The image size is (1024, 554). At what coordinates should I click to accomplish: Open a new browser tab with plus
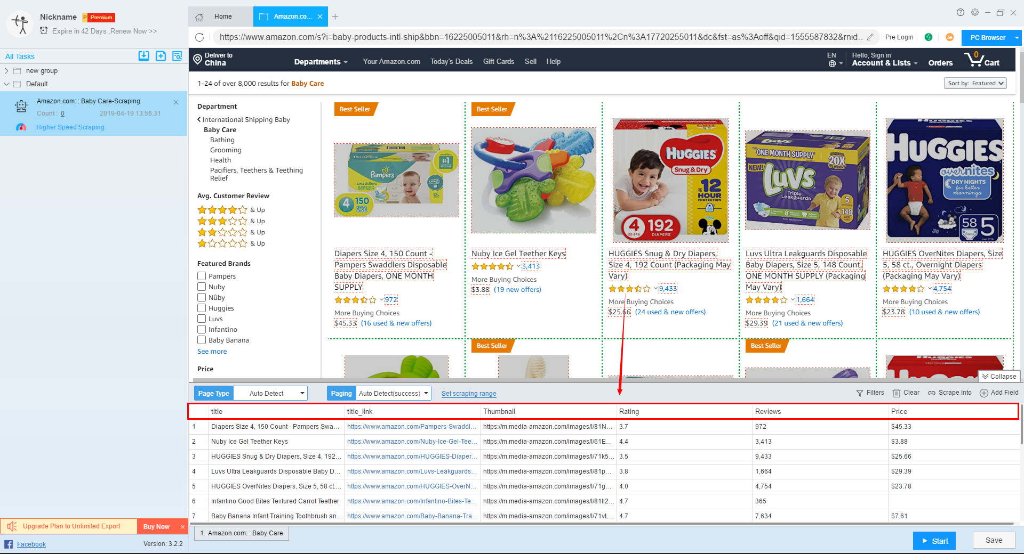pos(335,17)
